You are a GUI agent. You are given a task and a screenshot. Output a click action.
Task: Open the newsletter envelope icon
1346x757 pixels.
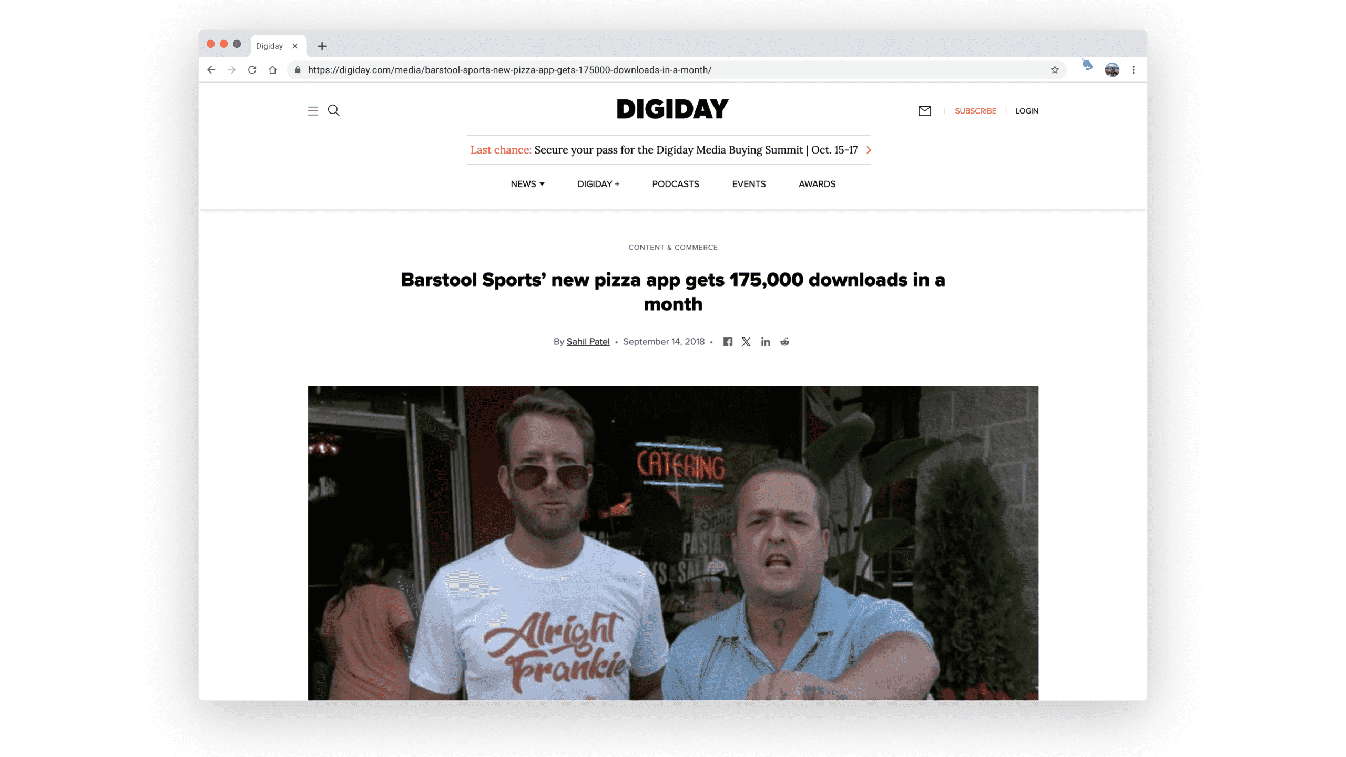point(924,111)
